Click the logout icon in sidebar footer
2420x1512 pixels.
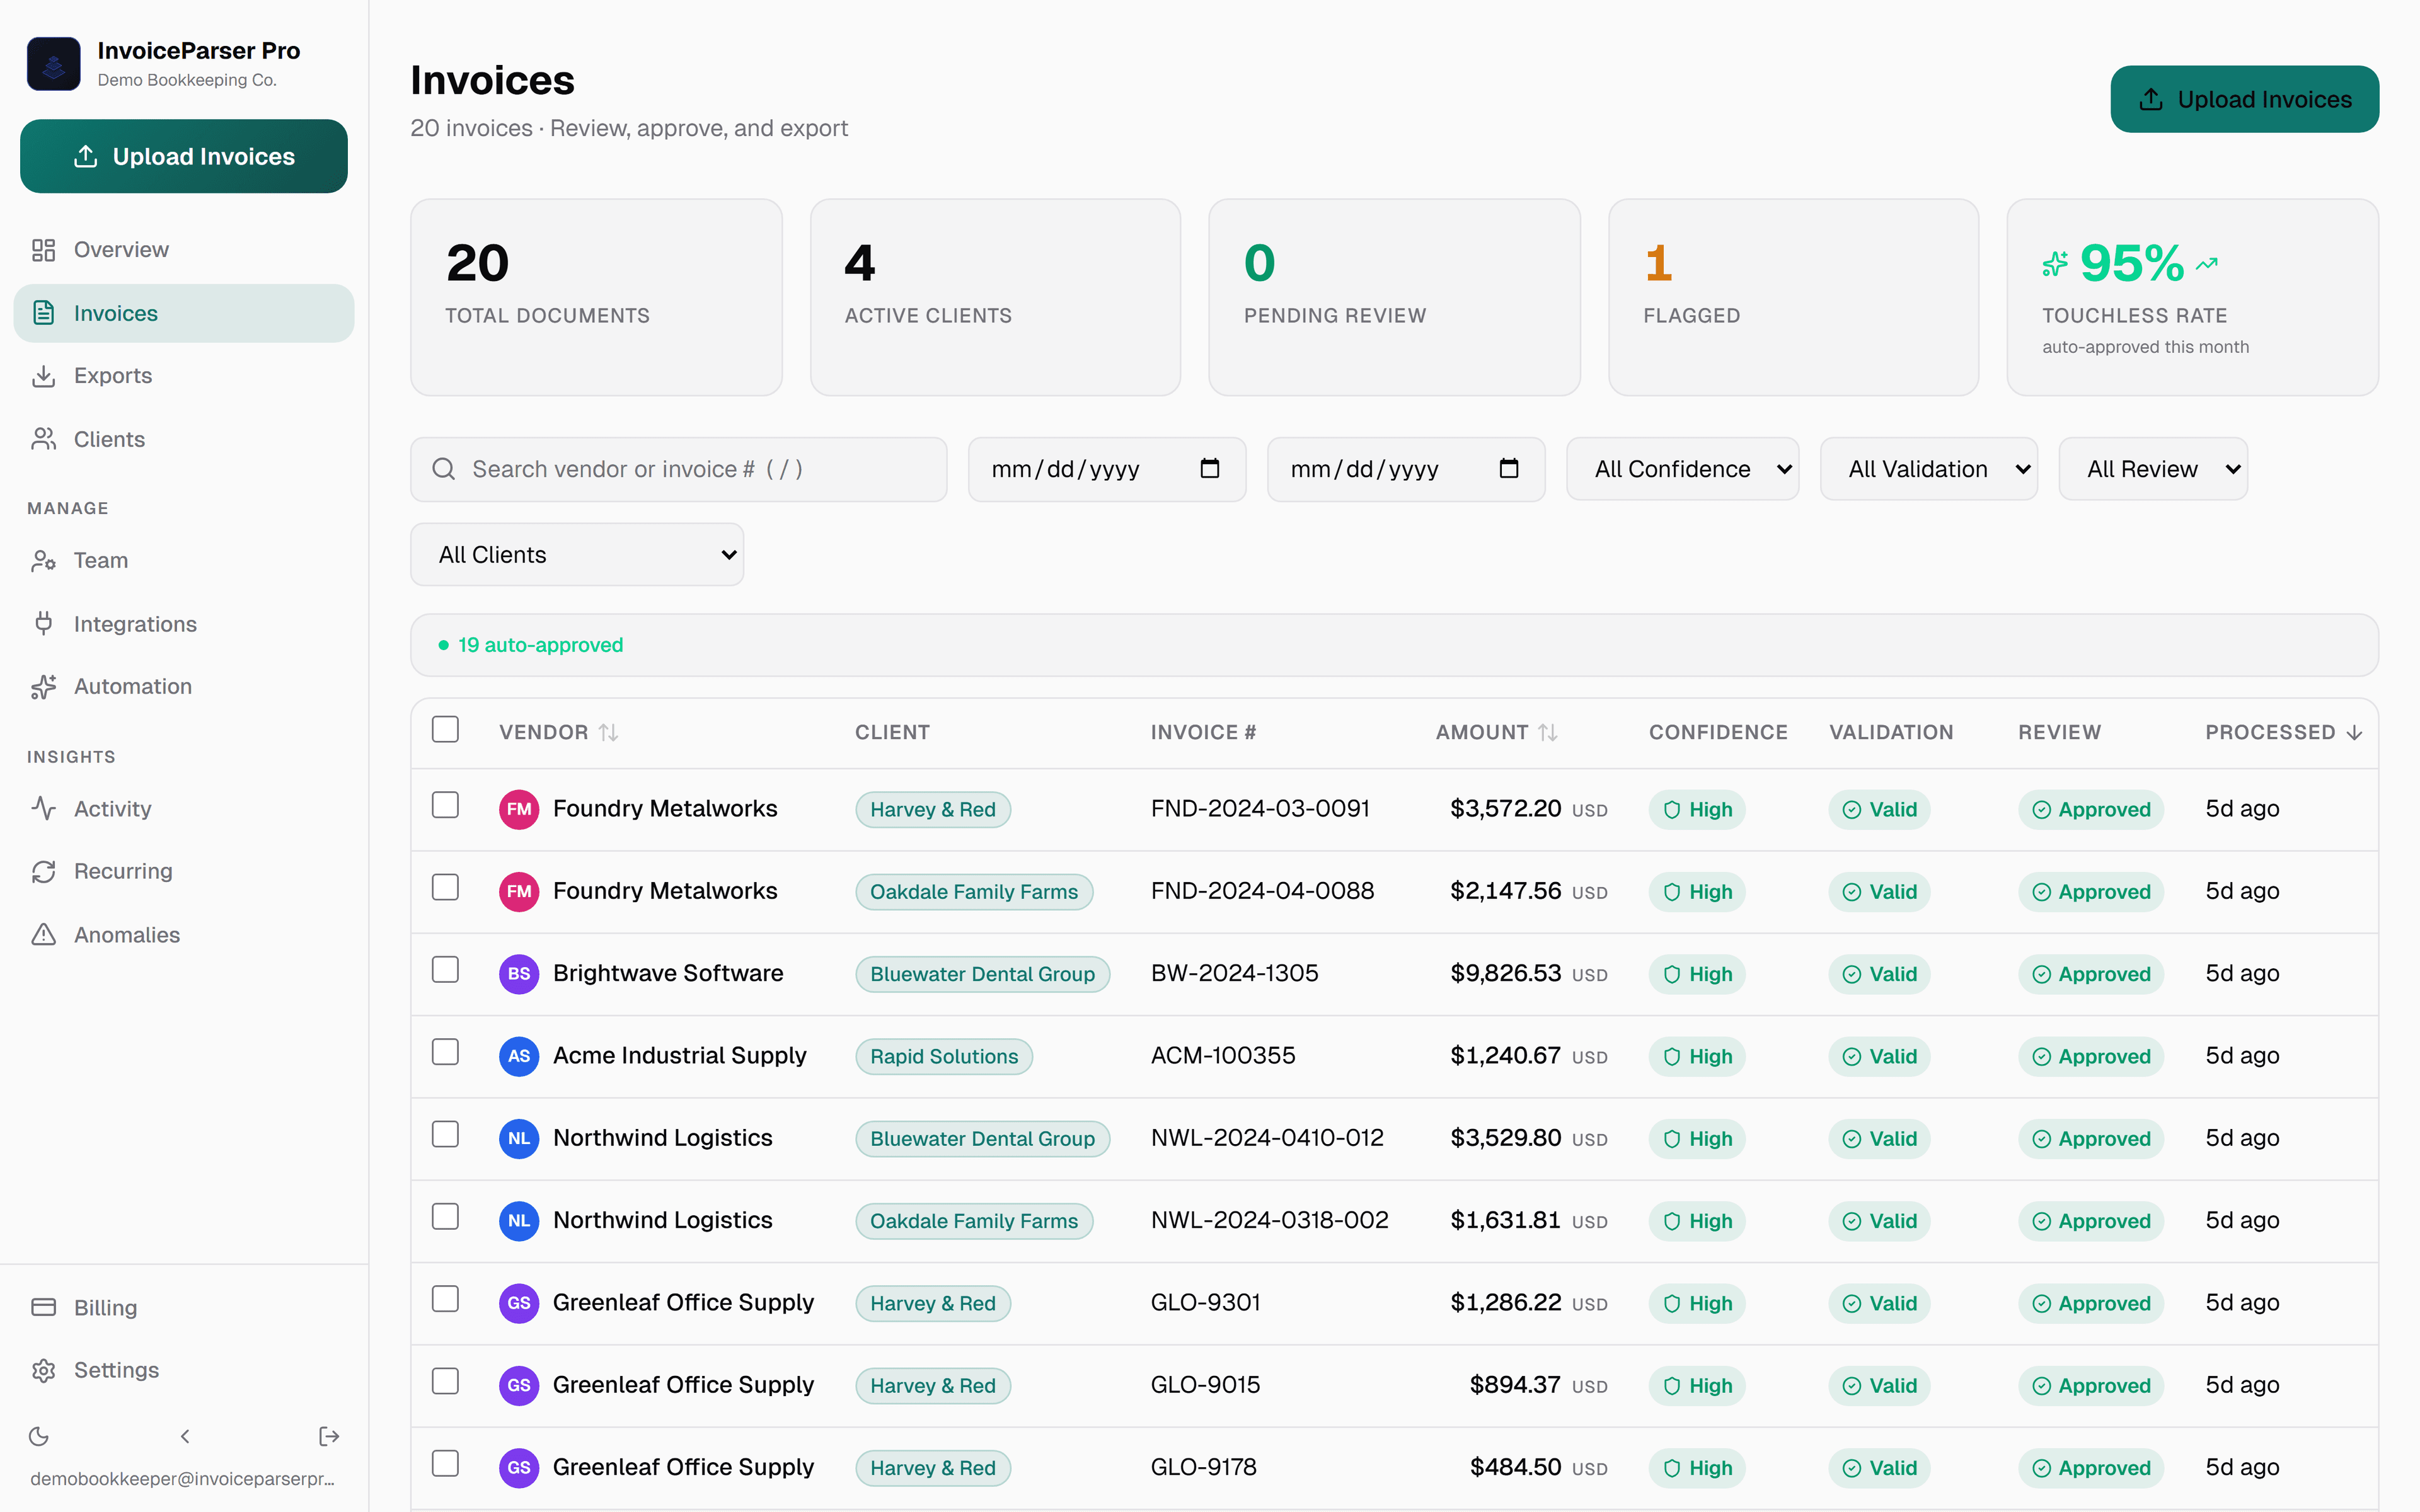click(x=329, y=1436)
